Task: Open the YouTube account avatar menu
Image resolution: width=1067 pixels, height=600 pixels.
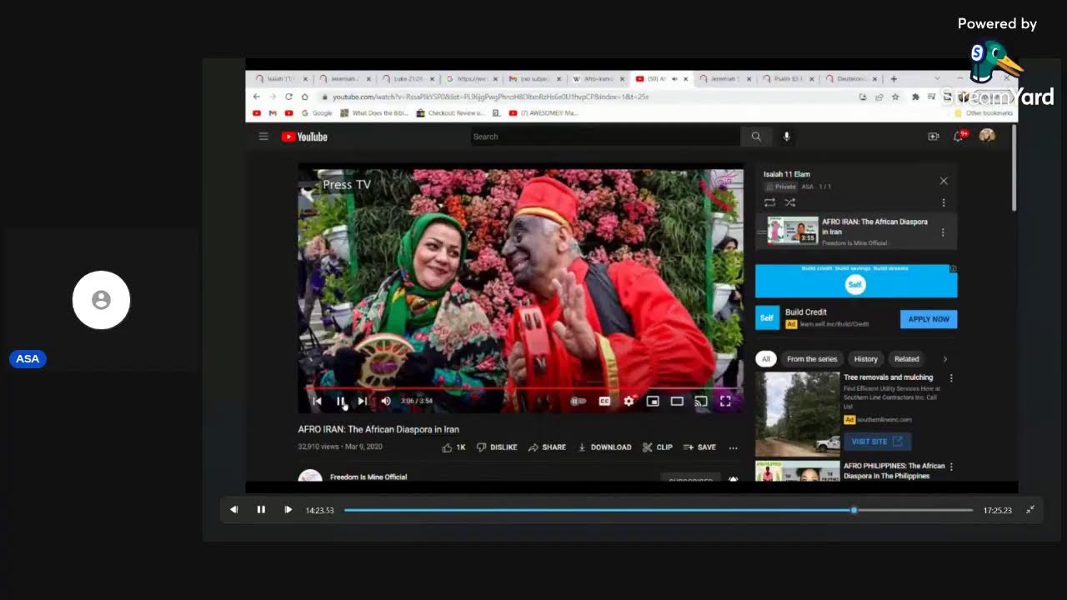Action: tap(987, 136)
